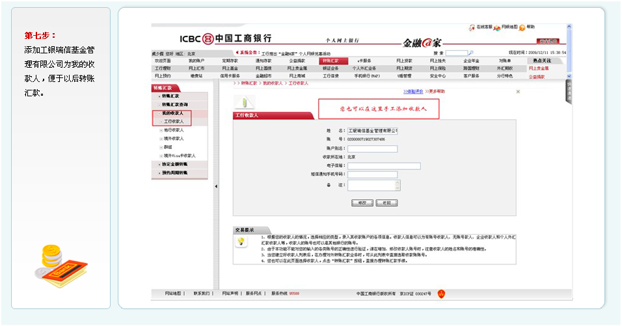Open the e卡服务 menu item
The height and width of the screenshot is (326, 622).
coord(364,61)
